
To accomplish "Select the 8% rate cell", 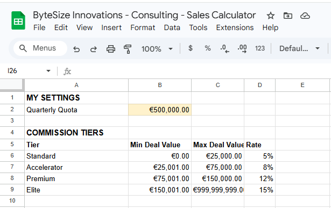I will [259, 167].
